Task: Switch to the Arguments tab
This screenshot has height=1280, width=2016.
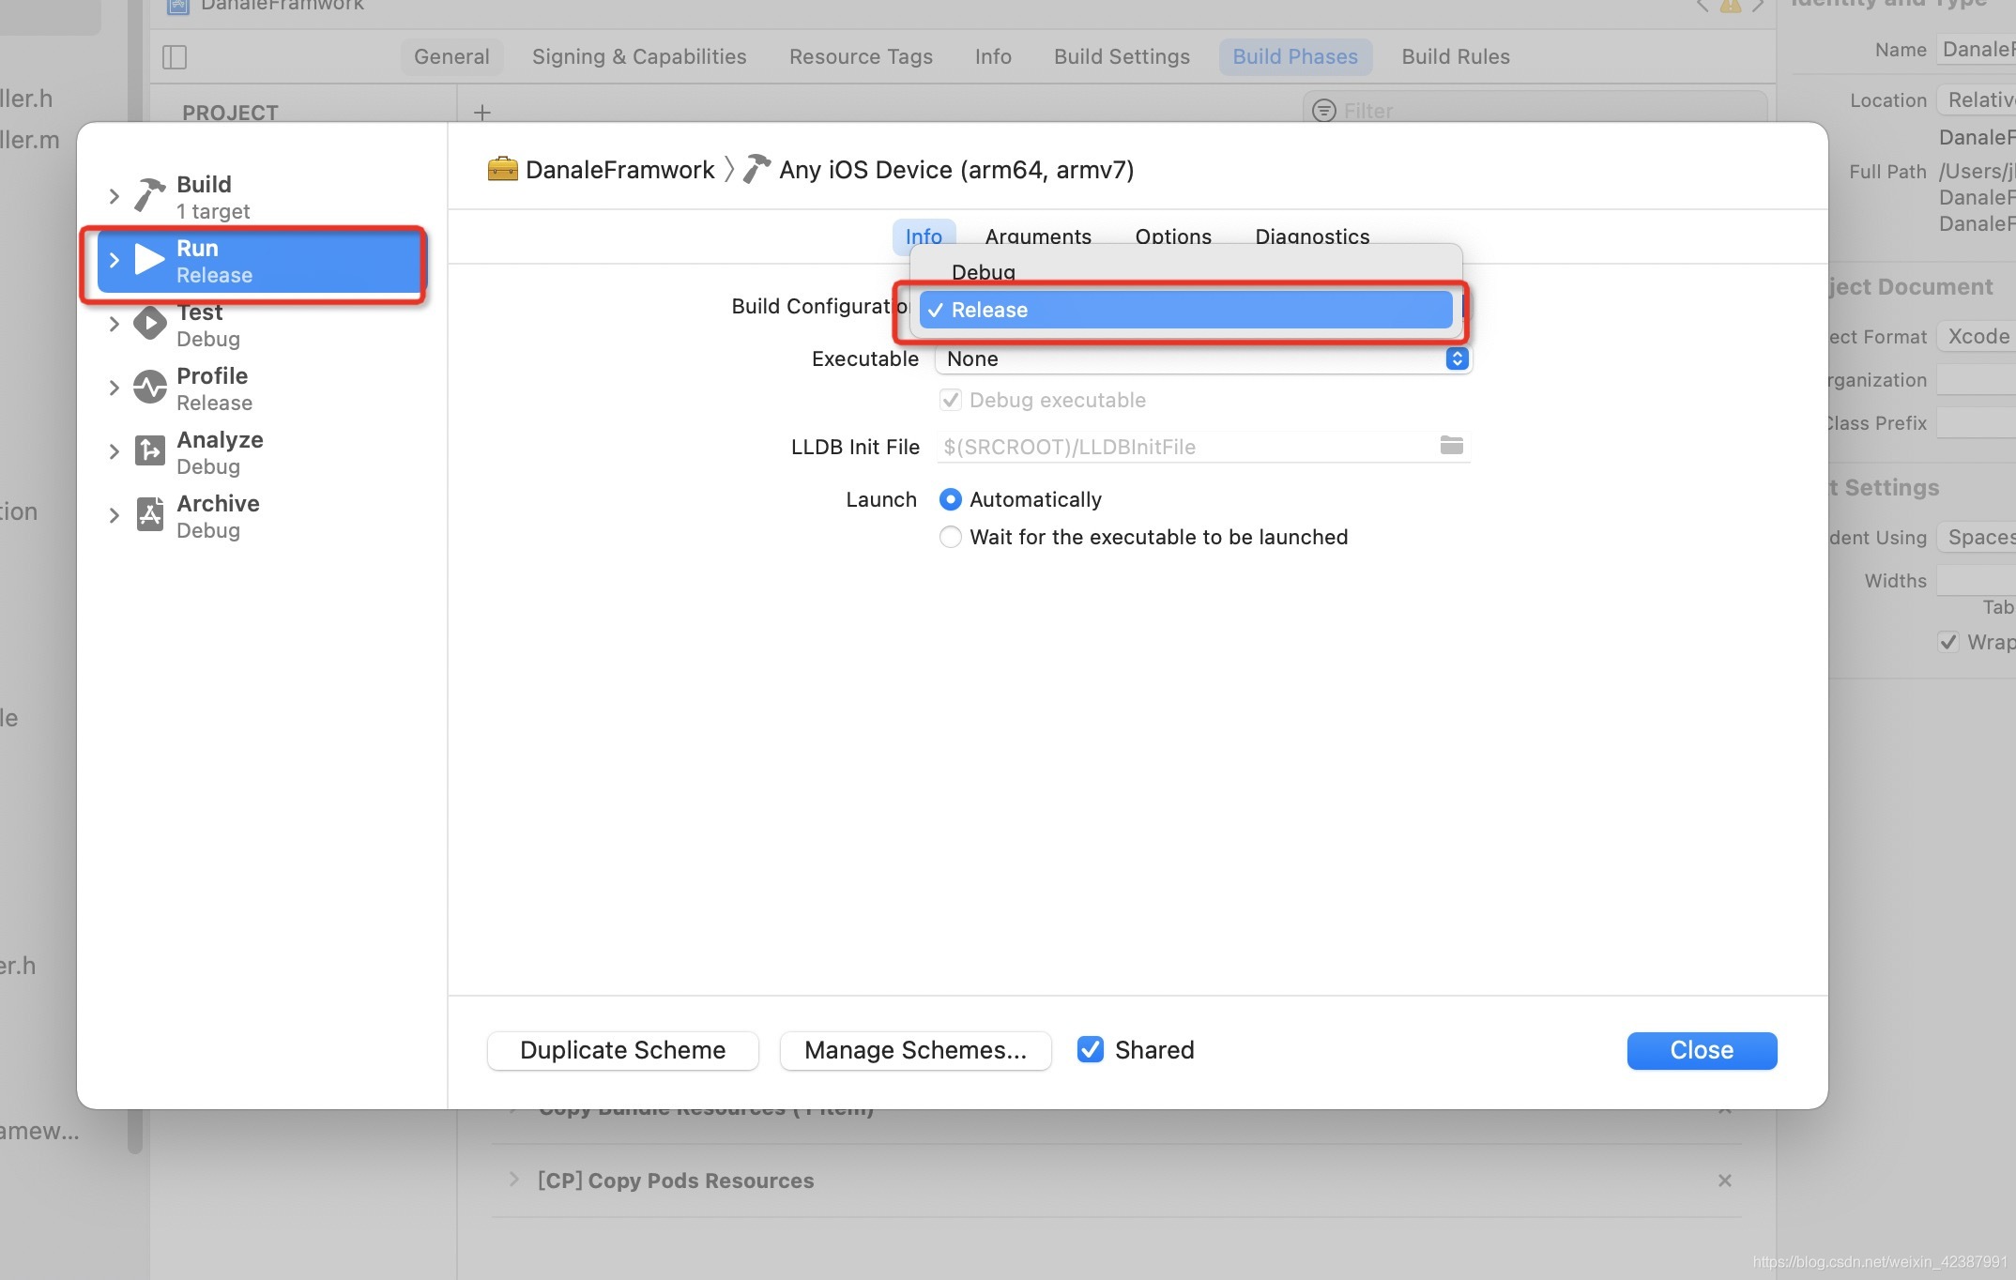Action: 1038,236
